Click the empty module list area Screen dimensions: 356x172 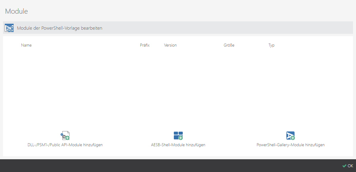tap(178, 86)
